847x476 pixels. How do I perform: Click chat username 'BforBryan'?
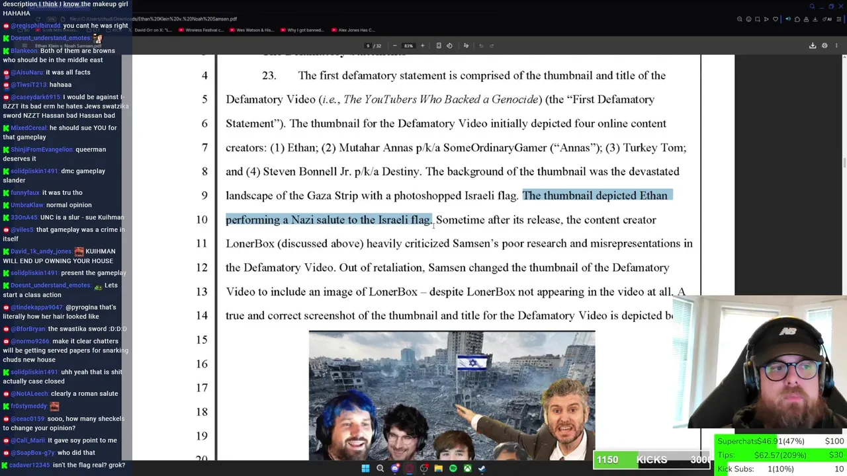(28, 329)
